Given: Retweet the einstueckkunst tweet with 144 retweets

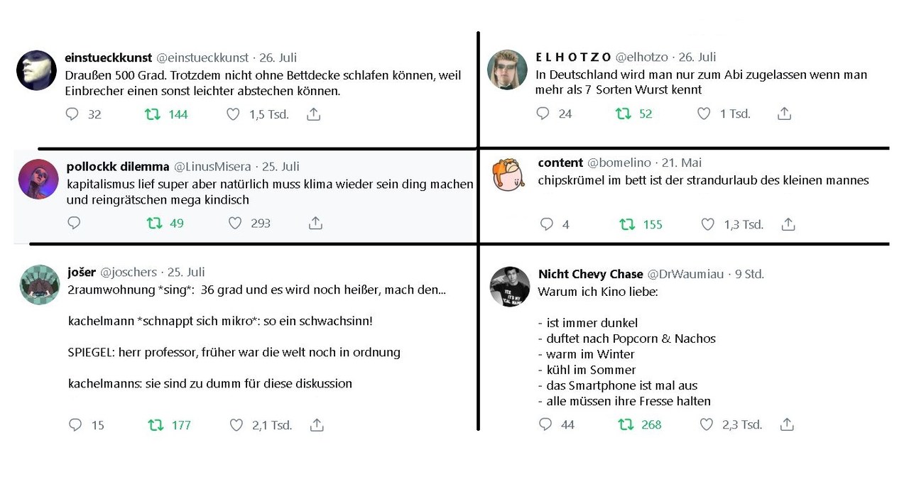Looking at the screenshot, I should coord(153,114).
